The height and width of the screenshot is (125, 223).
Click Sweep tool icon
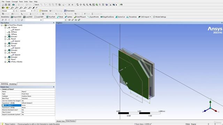24,14
